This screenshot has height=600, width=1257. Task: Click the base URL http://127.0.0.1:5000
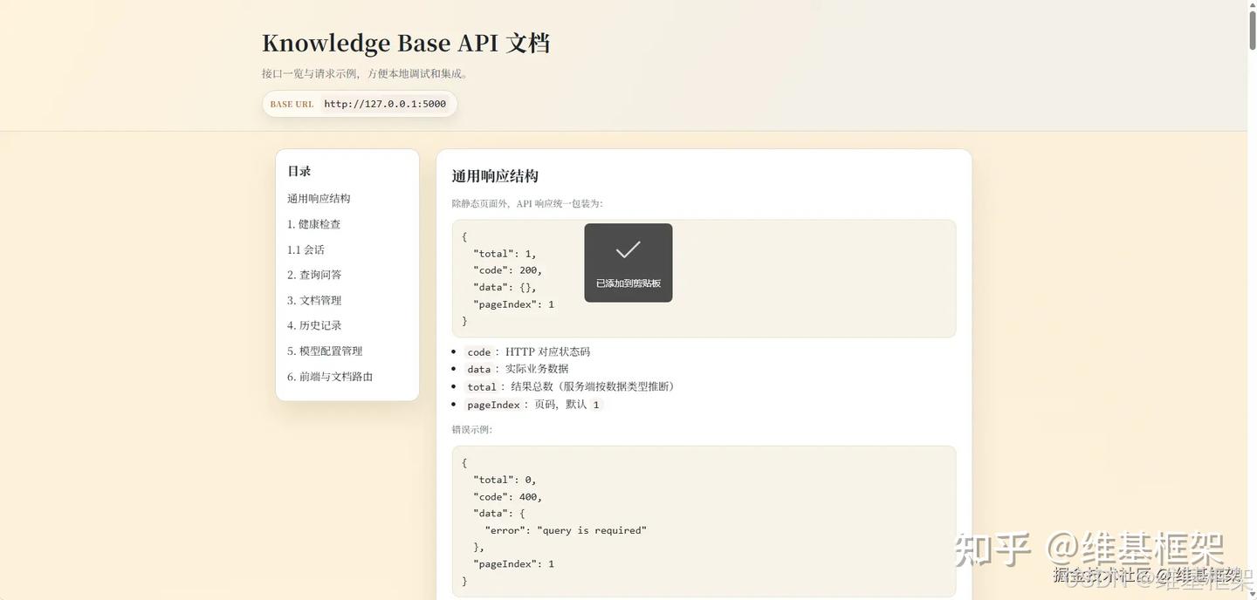[385, 104]
